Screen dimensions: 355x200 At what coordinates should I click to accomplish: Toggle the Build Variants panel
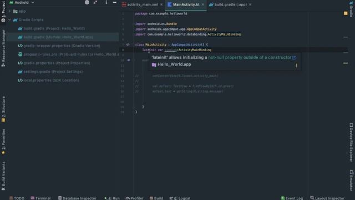tap(3, 176)
